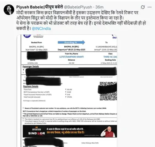Viewport: 155px width, 147px height.
Task: Click the THIRD AC class text
Action: [x=110, y=57]
